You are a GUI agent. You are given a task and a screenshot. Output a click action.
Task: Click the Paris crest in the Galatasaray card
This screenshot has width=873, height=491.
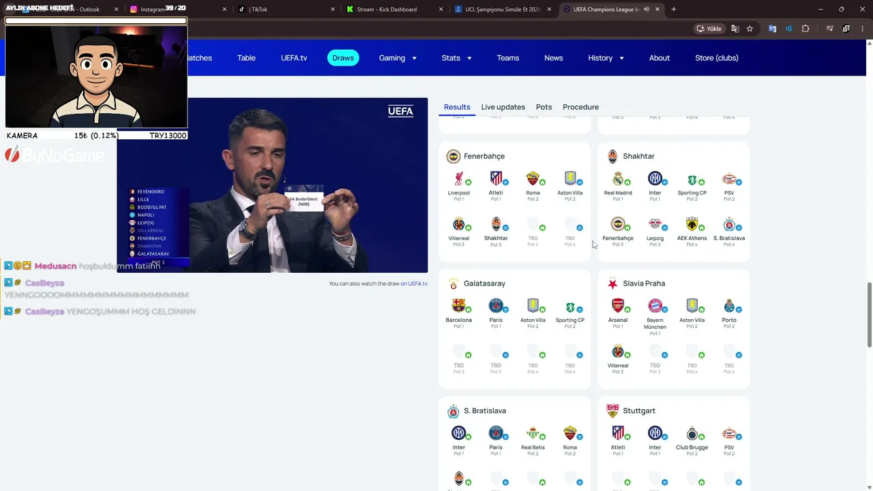496,306
